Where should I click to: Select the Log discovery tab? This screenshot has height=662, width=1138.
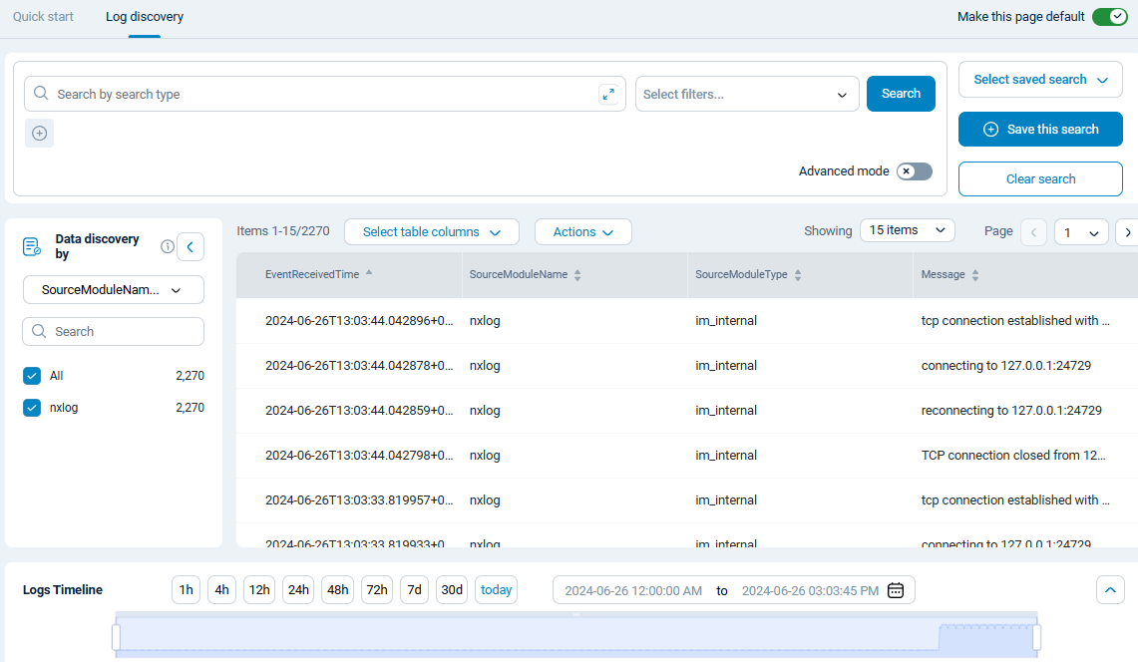[144, 16]
